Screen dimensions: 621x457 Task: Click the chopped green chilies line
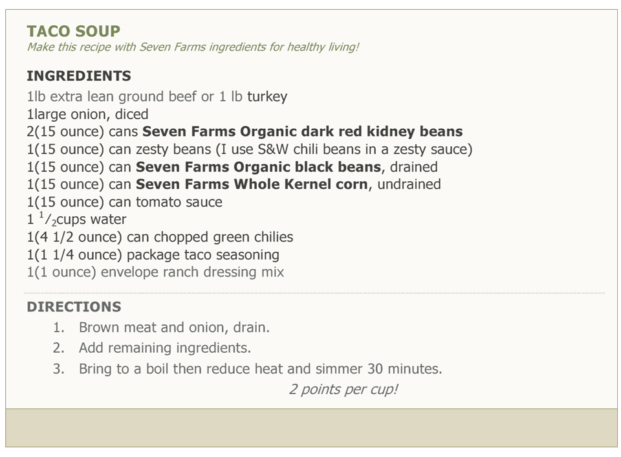tap(160, 237)
